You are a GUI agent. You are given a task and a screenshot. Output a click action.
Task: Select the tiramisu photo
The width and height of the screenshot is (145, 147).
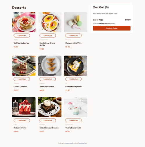tap(24, 66)
